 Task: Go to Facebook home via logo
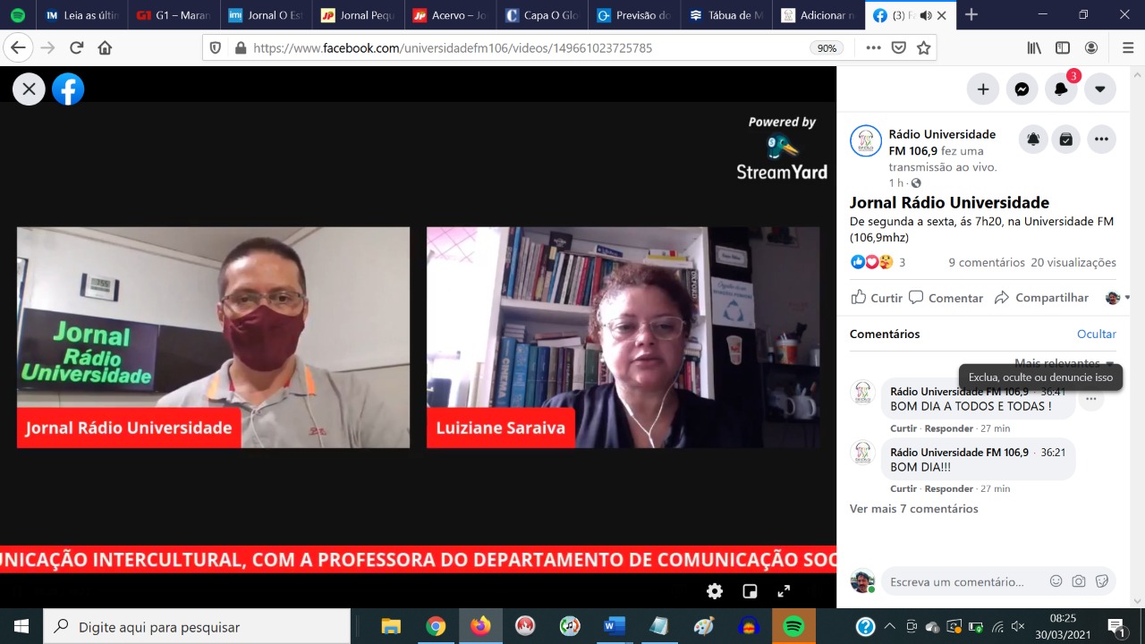tap(68, 89)
